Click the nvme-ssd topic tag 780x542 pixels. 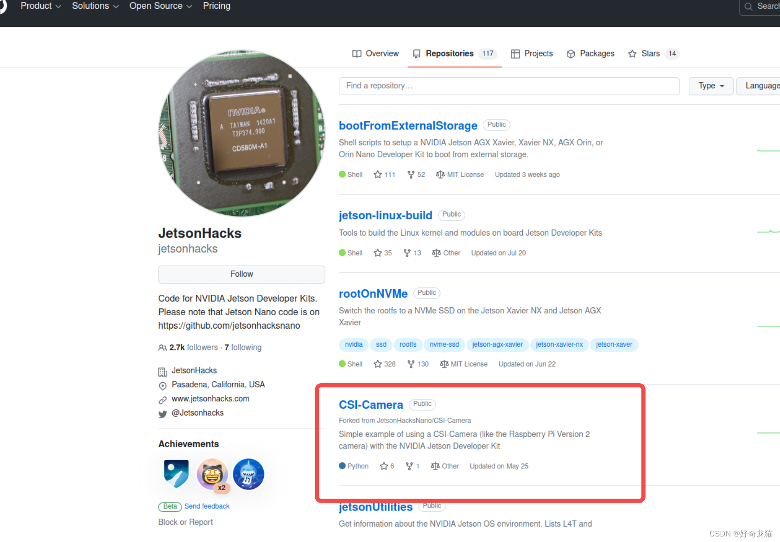[x=444, y=345]
